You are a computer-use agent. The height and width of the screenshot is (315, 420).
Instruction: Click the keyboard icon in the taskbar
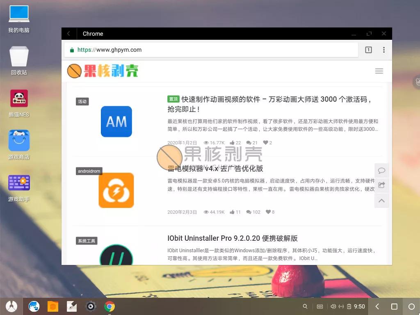click(x=320, y=306)
